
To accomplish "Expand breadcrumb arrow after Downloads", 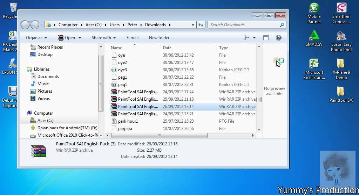I will coord(170,25).
